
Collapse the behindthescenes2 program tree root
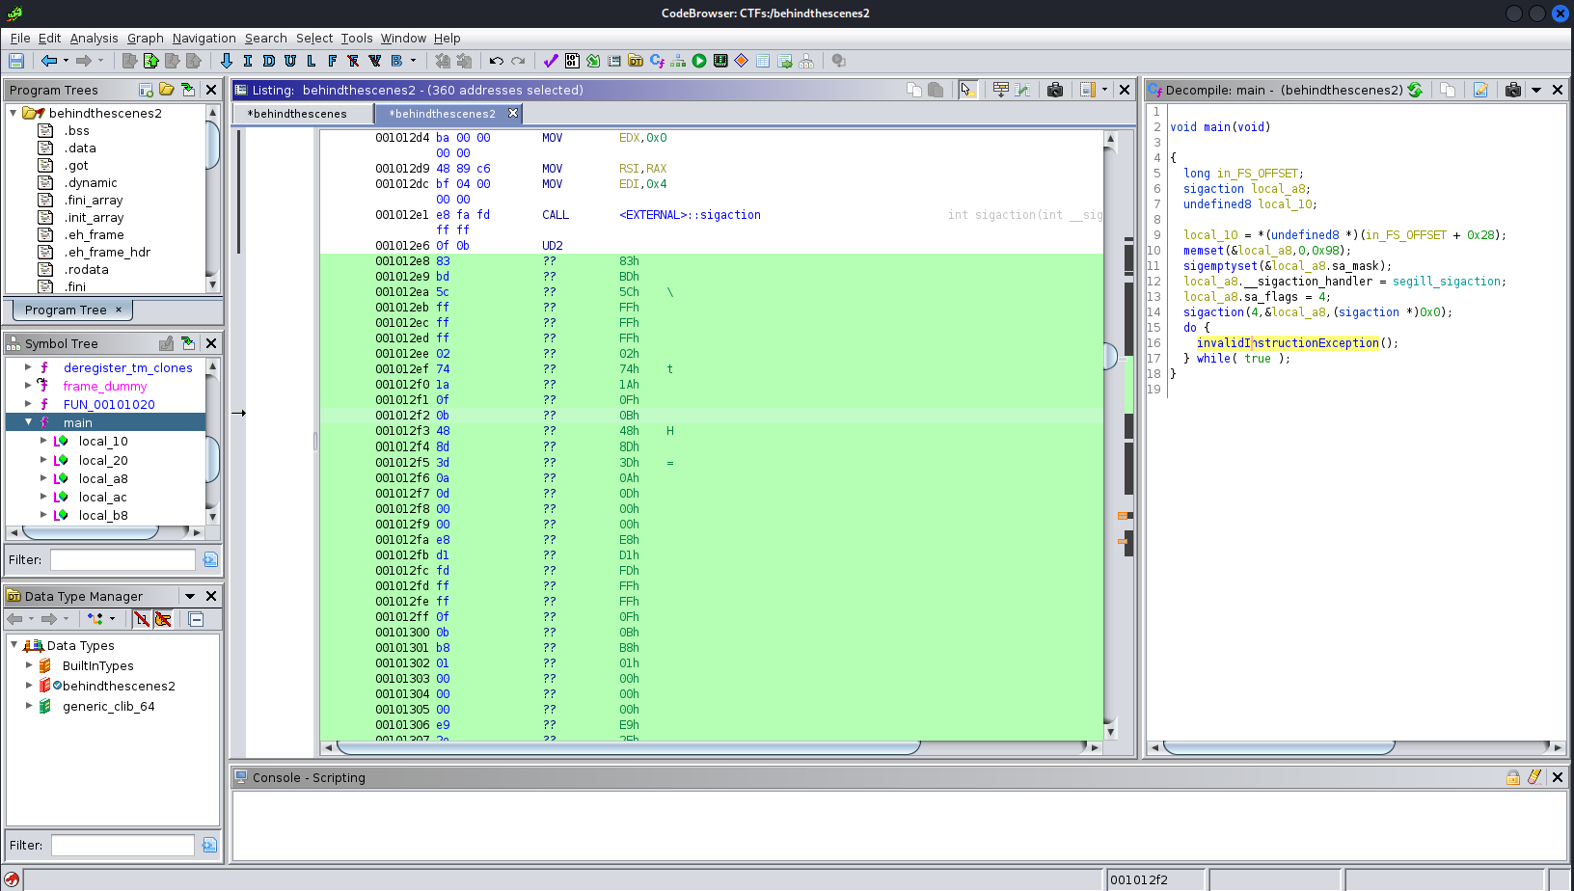(x=14, y=113)
